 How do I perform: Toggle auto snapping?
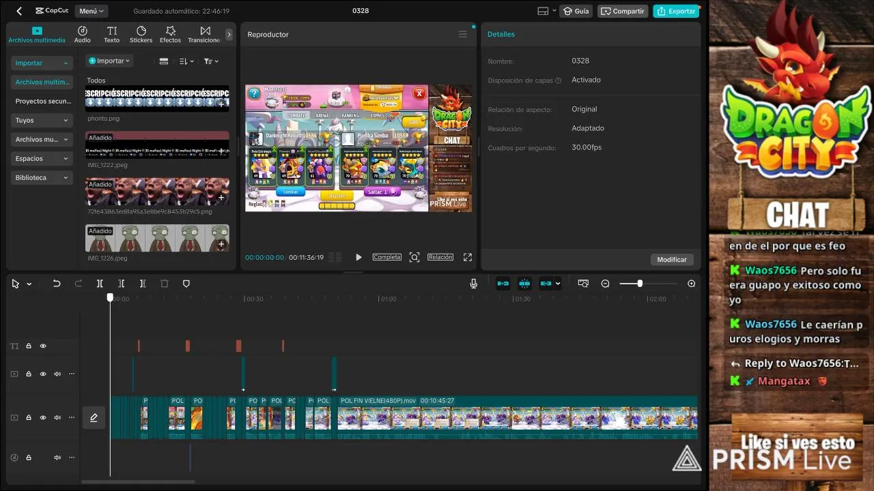click(524, 284)
